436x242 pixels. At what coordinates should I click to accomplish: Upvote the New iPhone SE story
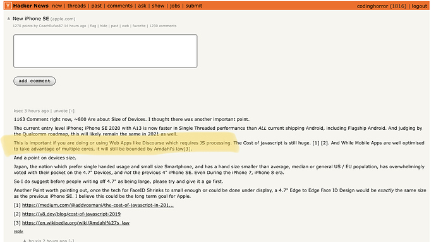9,18
